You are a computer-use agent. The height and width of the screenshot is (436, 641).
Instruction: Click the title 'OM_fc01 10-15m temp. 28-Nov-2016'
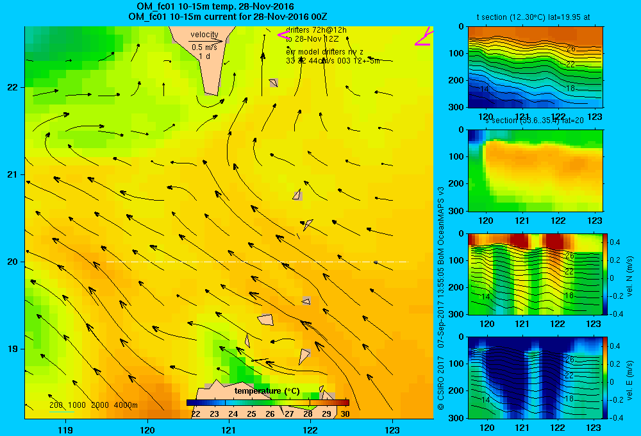pyautogui.click(x=215, y=6)
